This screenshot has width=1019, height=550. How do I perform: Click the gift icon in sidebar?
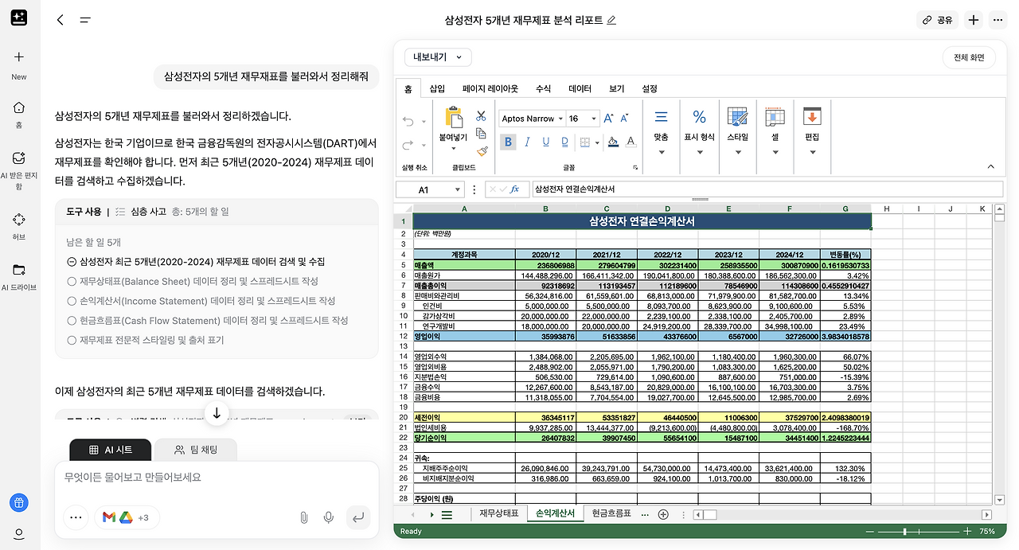[19, 502]
